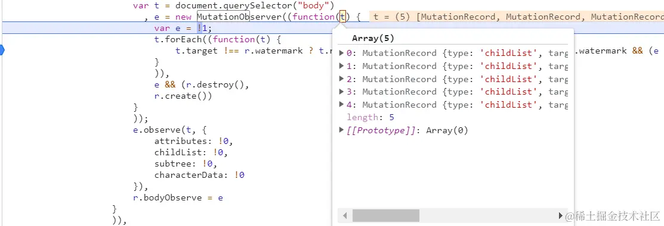This screenshot has height=226, width=664.
Task: Click the 'r.create())' code line
Action: click(x=183, y=96)
